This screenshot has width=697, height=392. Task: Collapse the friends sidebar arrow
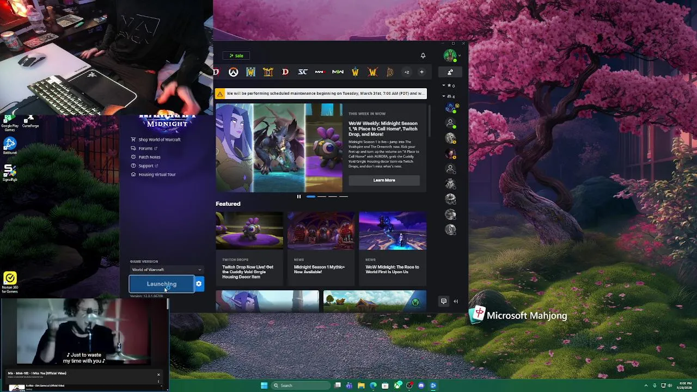point(456,301)
